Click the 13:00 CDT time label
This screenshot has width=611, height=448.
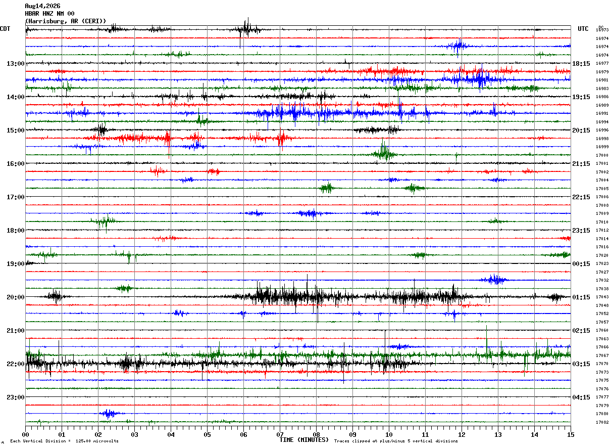pos(15,64)
